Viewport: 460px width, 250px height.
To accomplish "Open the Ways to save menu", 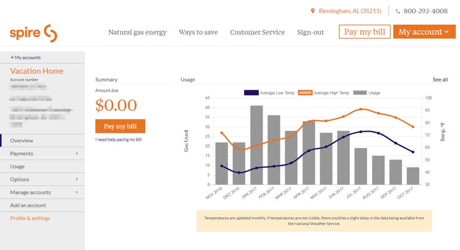I will [x=198, y=32].
